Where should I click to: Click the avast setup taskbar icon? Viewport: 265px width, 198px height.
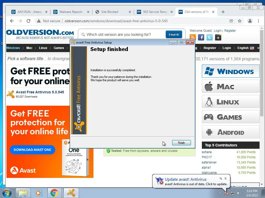tap(71, 193)
